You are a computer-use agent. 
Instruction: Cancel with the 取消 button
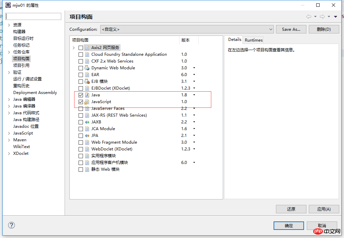pyautogui.click(x=322, y=226)
